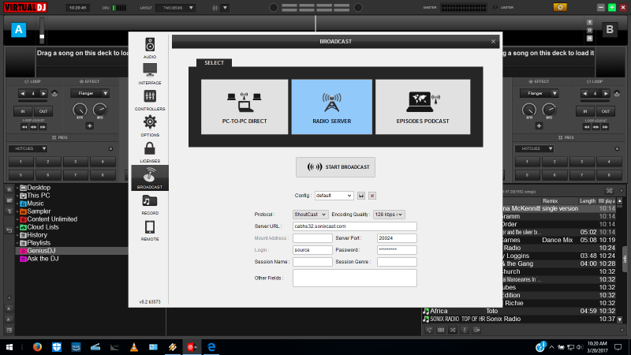Open the Licenses lock section
This screenshot has width=631, height=355.
pos(150,151)
